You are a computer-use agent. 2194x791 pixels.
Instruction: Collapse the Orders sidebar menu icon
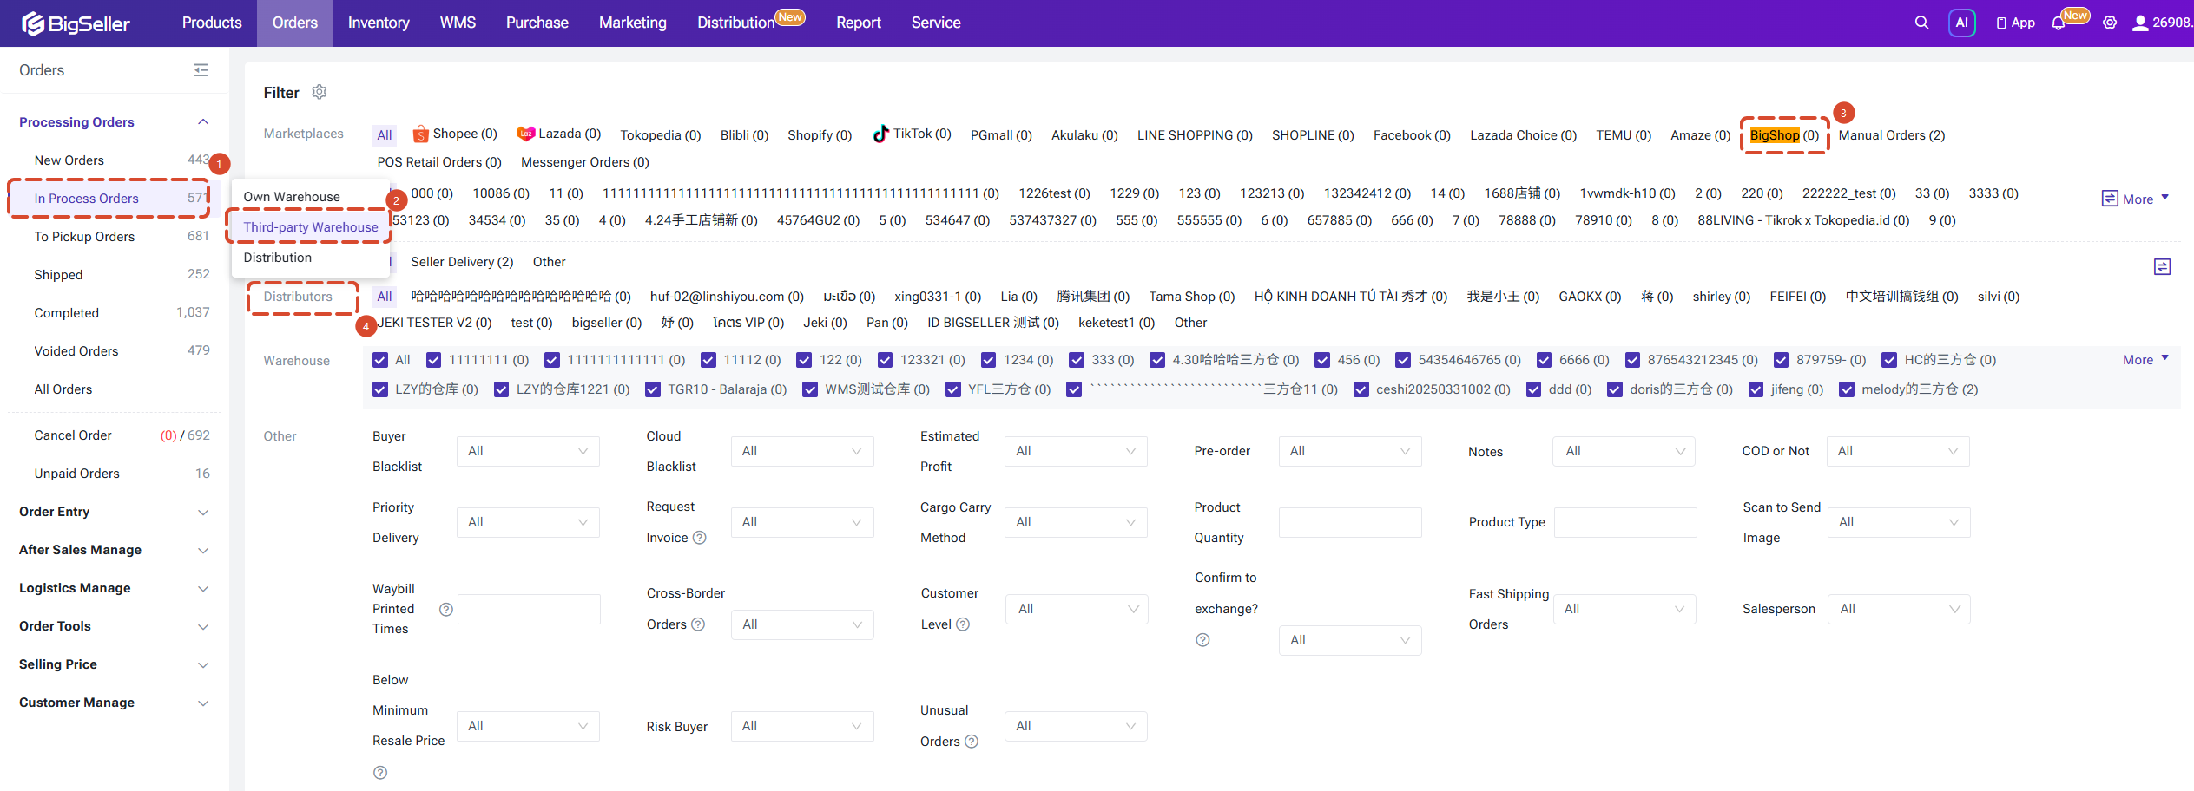click(x=201, y=70)
